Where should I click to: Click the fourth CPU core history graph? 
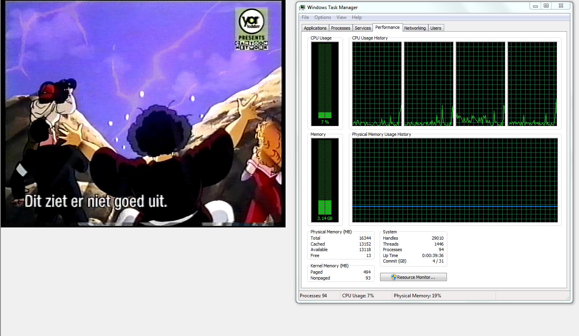point(532,84)
